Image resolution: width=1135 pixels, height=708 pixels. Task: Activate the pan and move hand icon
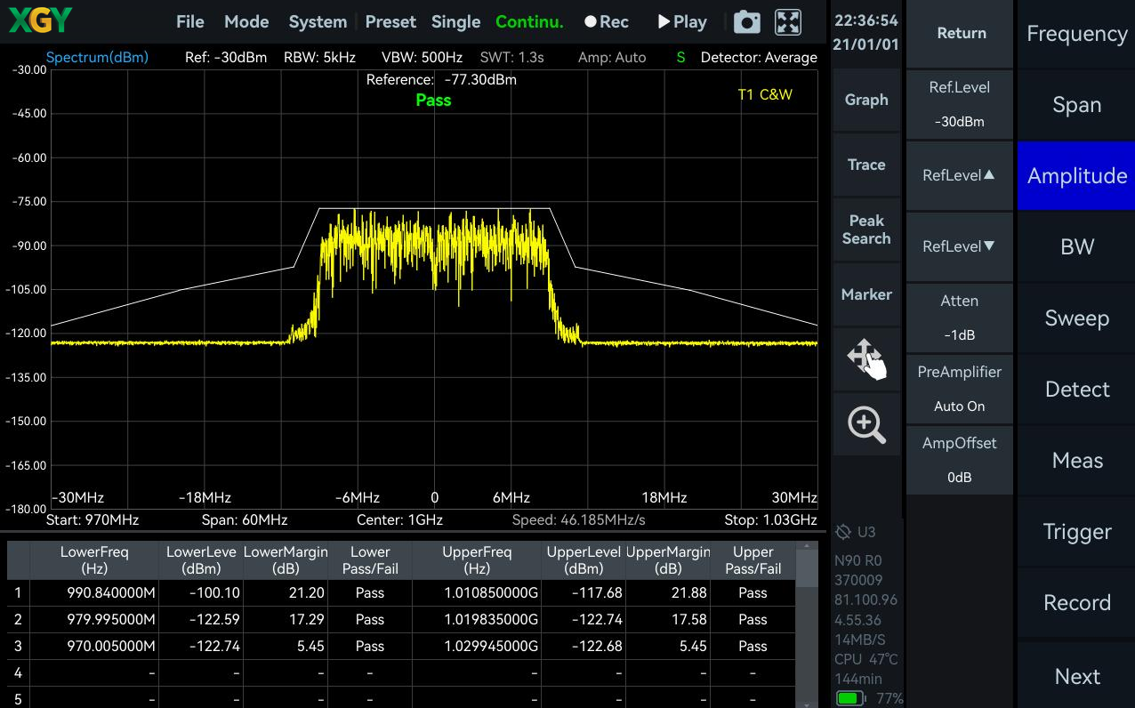[x=866, y=358]
